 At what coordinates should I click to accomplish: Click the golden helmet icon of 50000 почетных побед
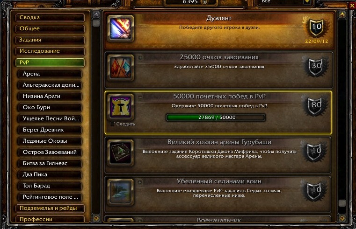[121, 107]
